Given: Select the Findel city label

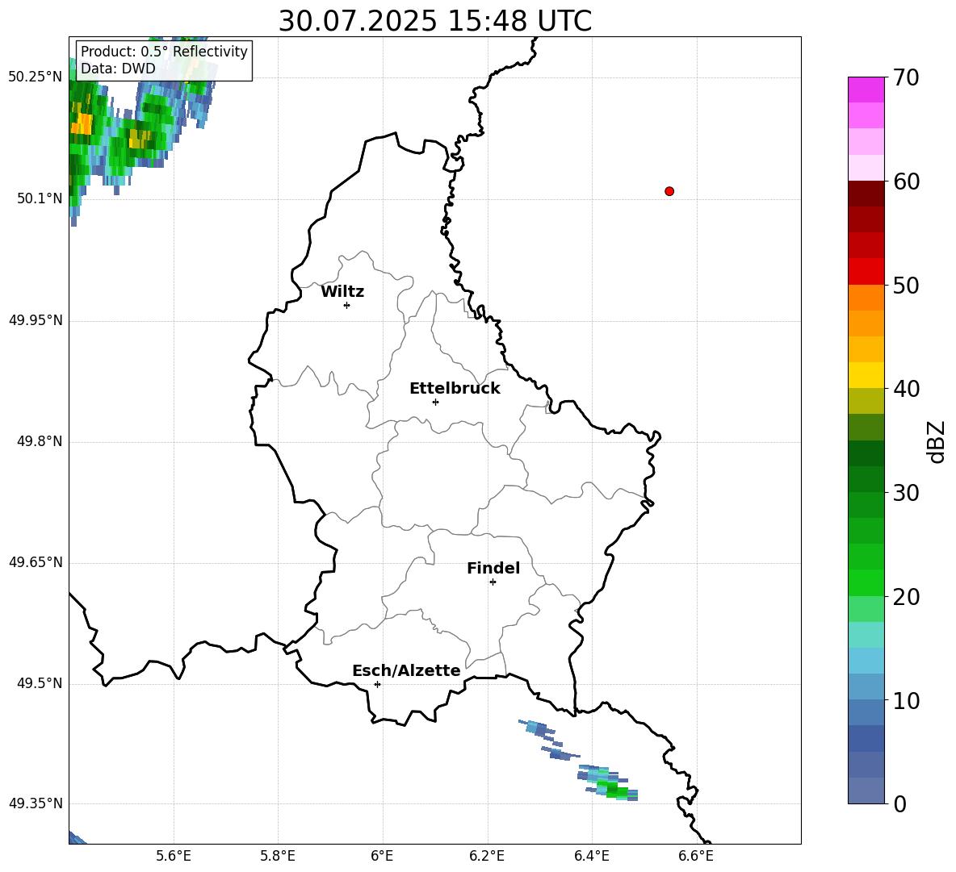Looking at the screenshot, I should (x=493, y=568).
